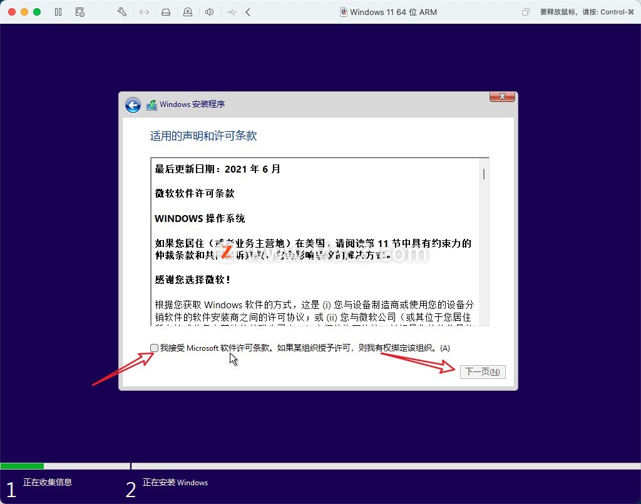This screenshot has width=641, height=504.
Task: Go back in Windows Setup
Action: click(133, 105)
